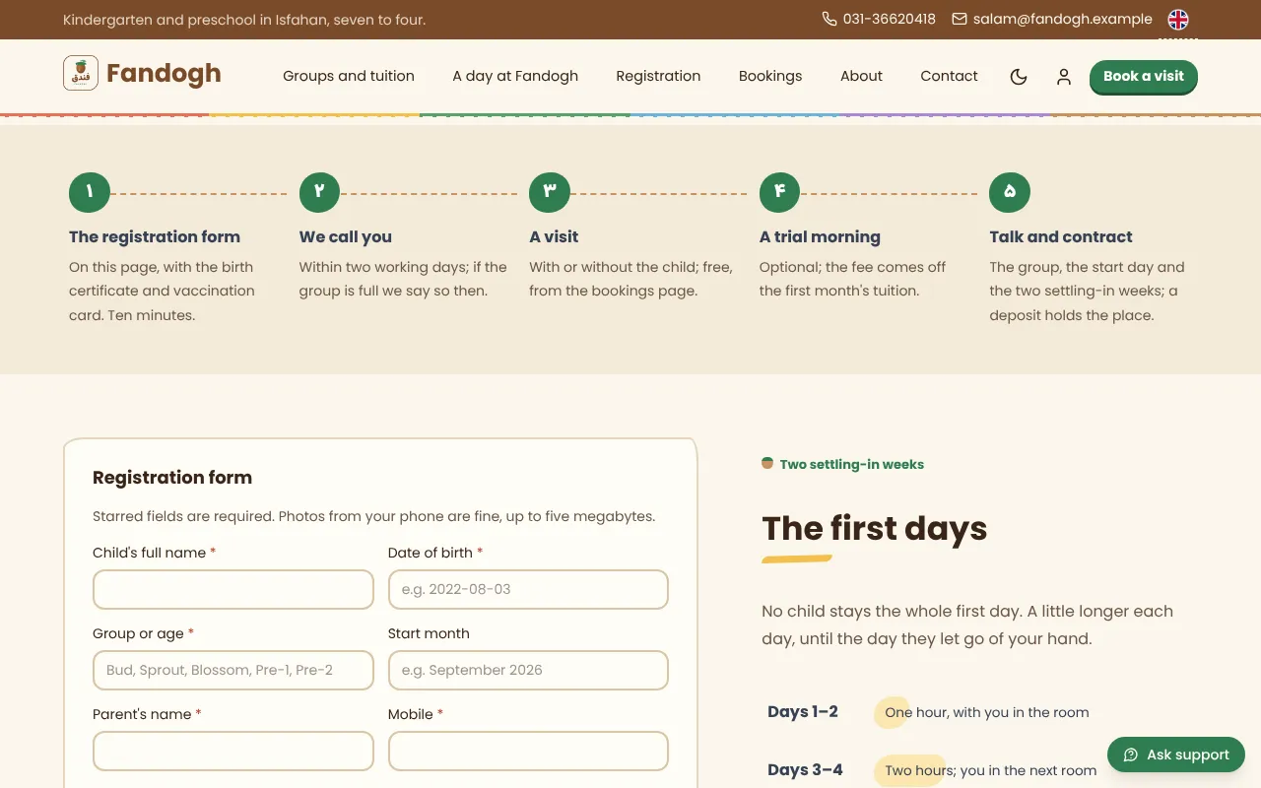Click the 'Starred fields are required' note
This screenshot has height=788, width=1261.
click(374, 516)
